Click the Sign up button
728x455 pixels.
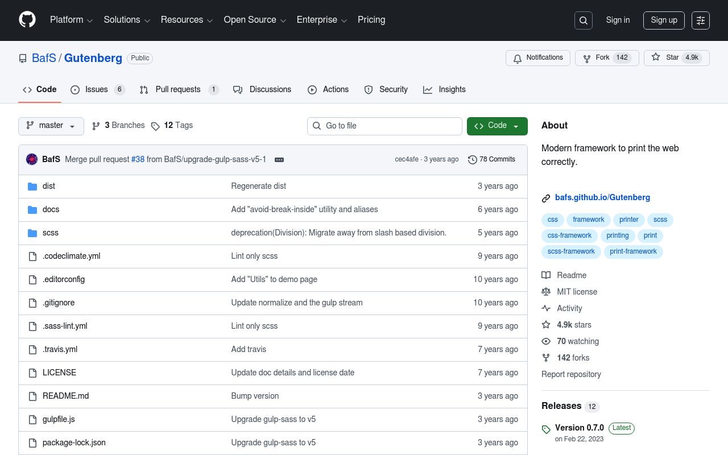click(x=664, y=20)
